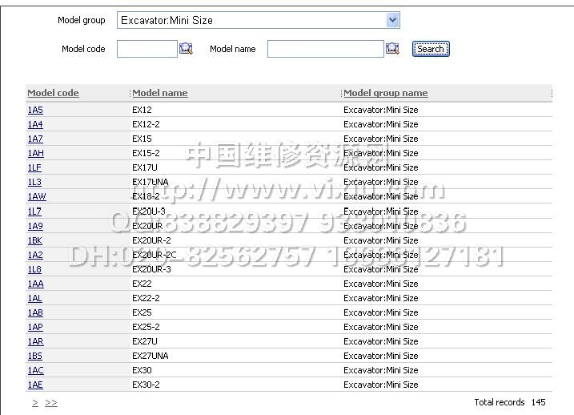Open model code 1A4 link
This screenshot has width=574, height=415.
coord(35,124)
